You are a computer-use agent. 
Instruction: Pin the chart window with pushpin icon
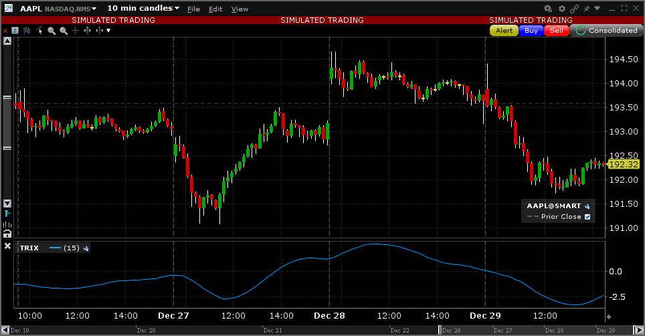tap(587, 9)
